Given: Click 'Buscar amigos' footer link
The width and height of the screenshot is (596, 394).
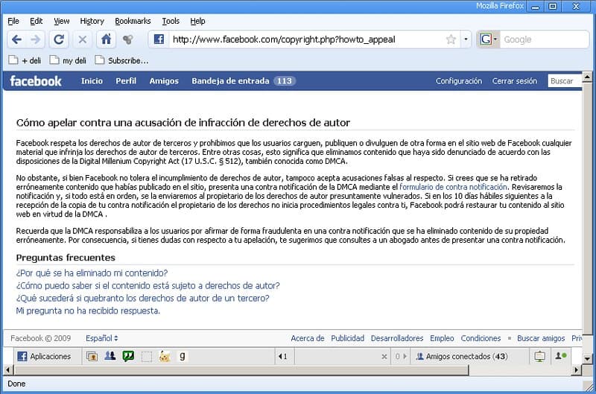Looking at the screenshot, I should tap(541, 338).
